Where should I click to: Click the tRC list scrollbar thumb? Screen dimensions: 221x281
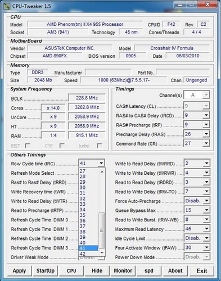(102, 230)
